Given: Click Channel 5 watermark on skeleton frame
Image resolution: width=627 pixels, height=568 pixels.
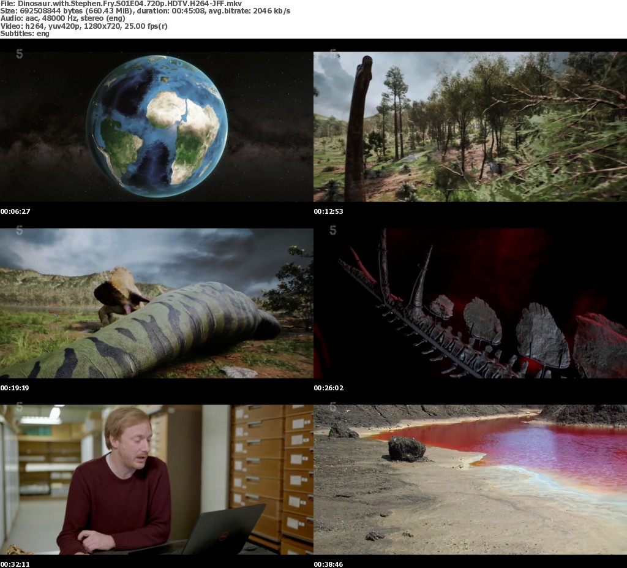Looking at the screenshot, I should coord(333,231).
